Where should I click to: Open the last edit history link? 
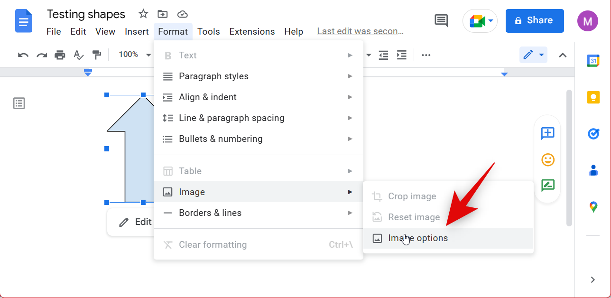tap(360, 32)
